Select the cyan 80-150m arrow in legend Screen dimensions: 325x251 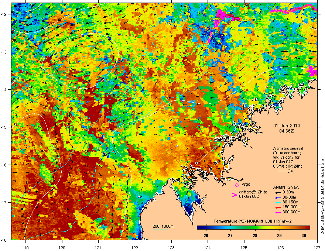click(278, 202)
